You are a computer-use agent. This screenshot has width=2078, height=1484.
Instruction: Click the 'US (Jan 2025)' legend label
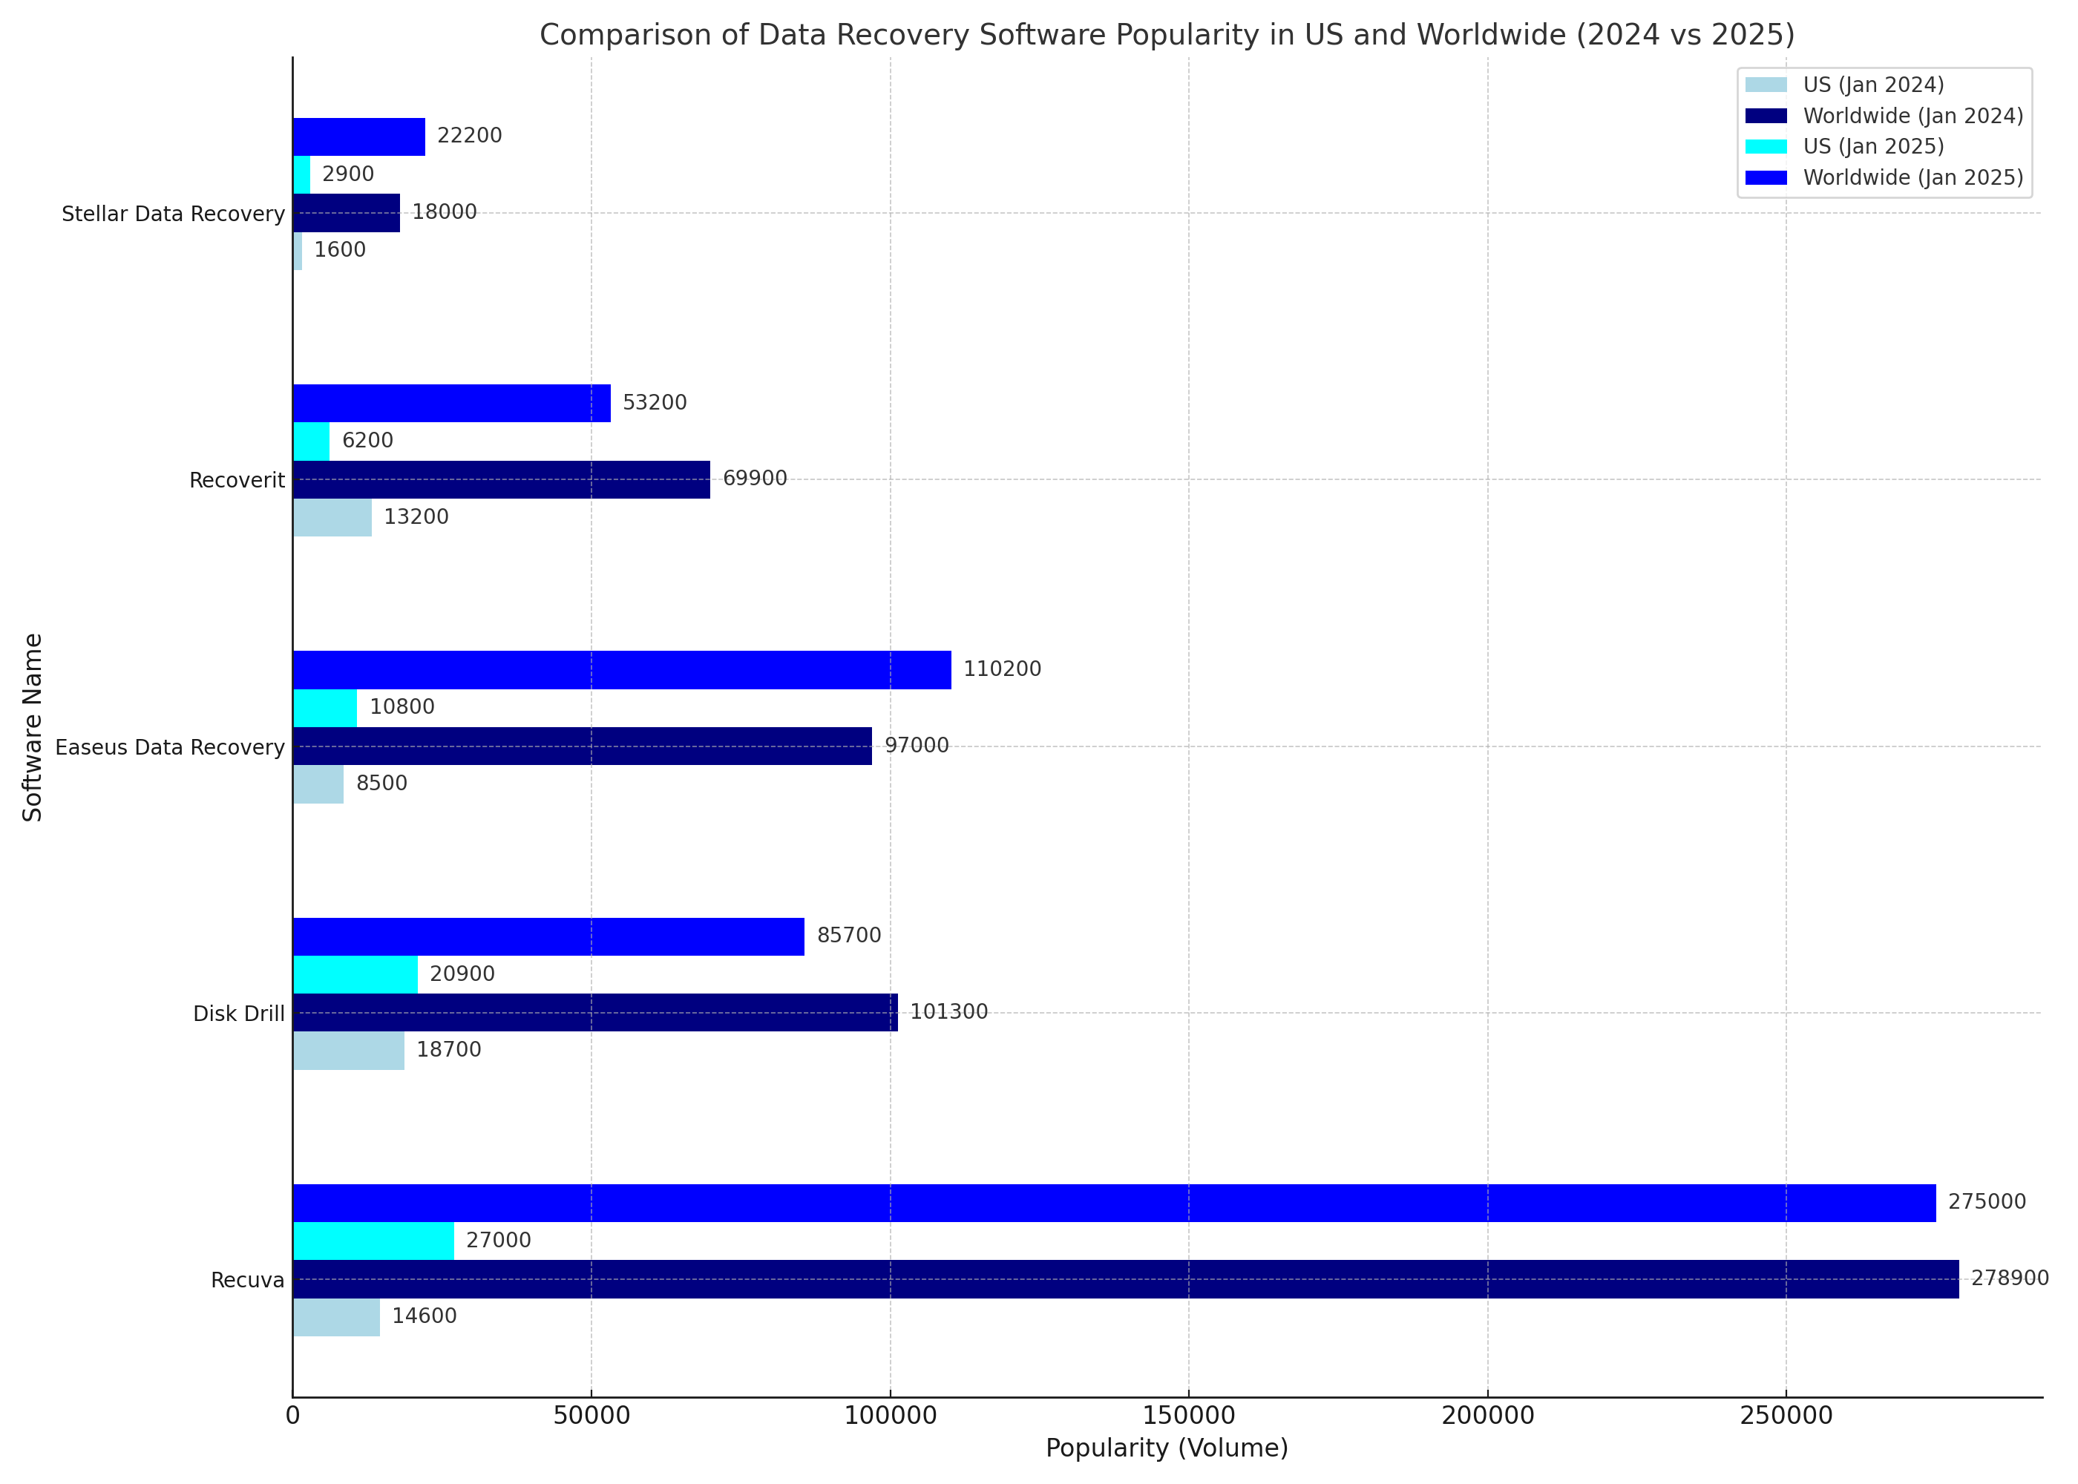(1873, 146)
